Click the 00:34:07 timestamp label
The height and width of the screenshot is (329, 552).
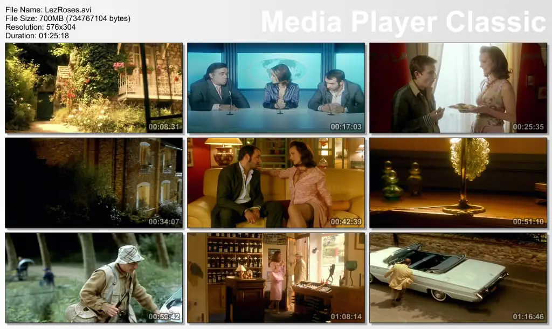point(164,222)
